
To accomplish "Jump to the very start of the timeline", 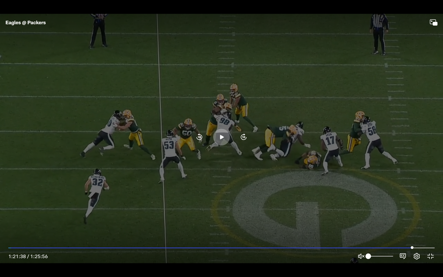I will tap(9, 248).
